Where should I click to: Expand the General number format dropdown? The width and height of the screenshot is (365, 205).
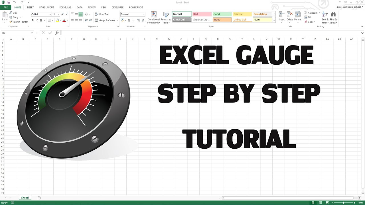[144, 14]
